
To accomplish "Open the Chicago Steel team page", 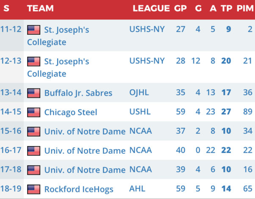I will [71, 113].
